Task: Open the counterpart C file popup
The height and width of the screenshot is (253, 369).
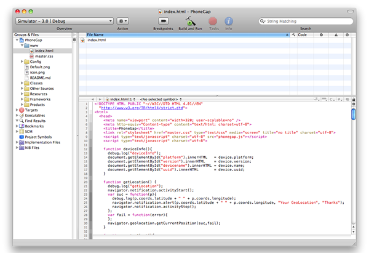Action: [332, 99]
